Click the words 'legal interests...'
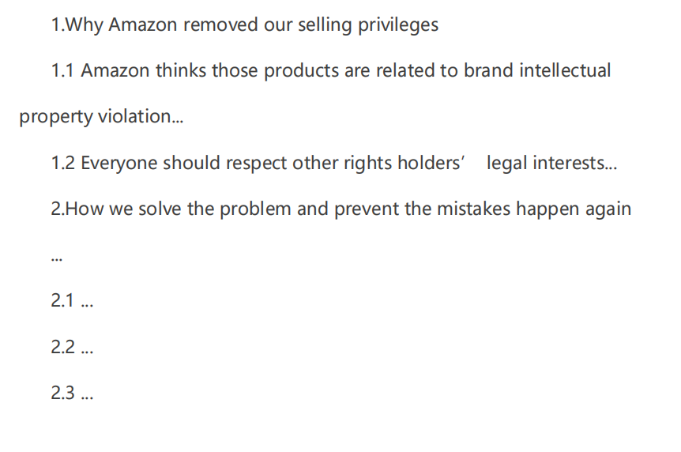Image resolution: width=681 pixels, height=452 pixels. pyautogui.click(x=551, y=164)
